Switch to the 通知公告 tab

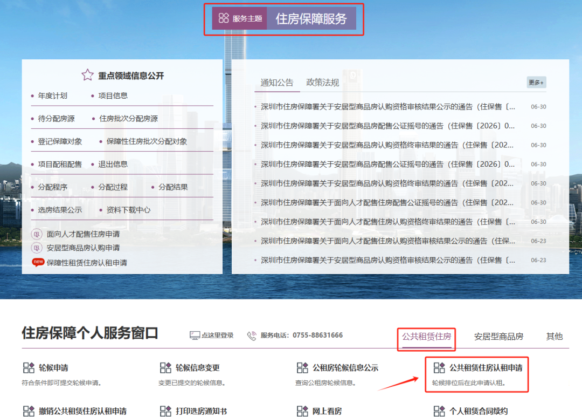tap(277, 83)
